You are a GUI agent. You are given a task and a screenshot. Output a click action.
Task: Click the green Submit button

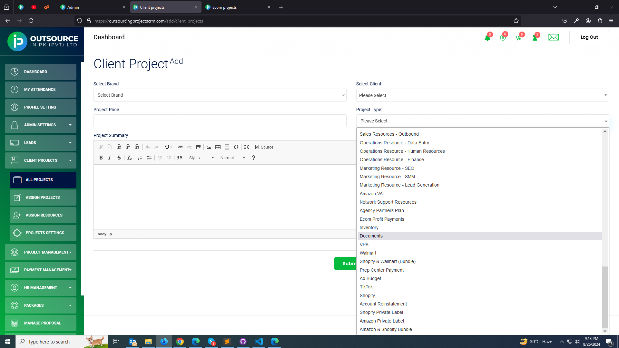(x=345, y=264)
